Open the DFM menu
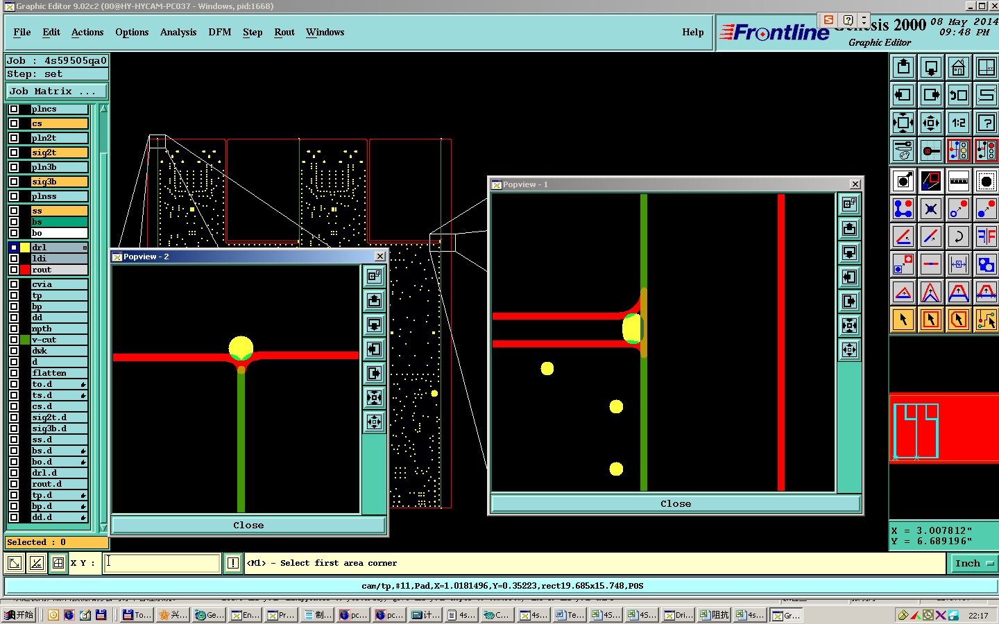The height and width of the screenshot is (624, 999). pyautogui.click(x=220, y=32)
